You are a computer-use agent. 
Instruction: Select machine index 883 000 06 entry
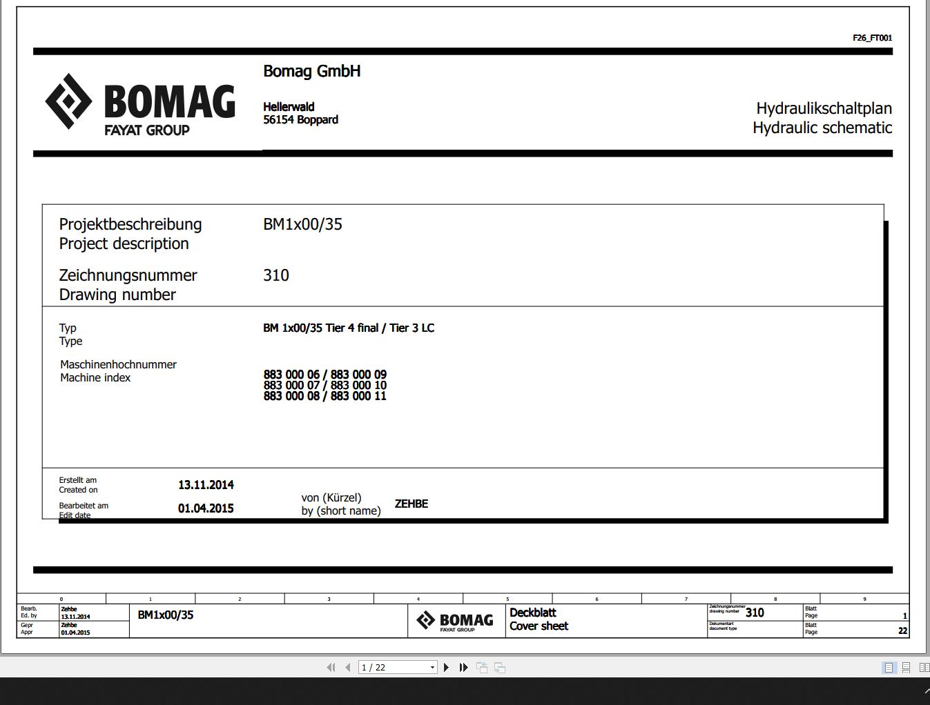324,375
